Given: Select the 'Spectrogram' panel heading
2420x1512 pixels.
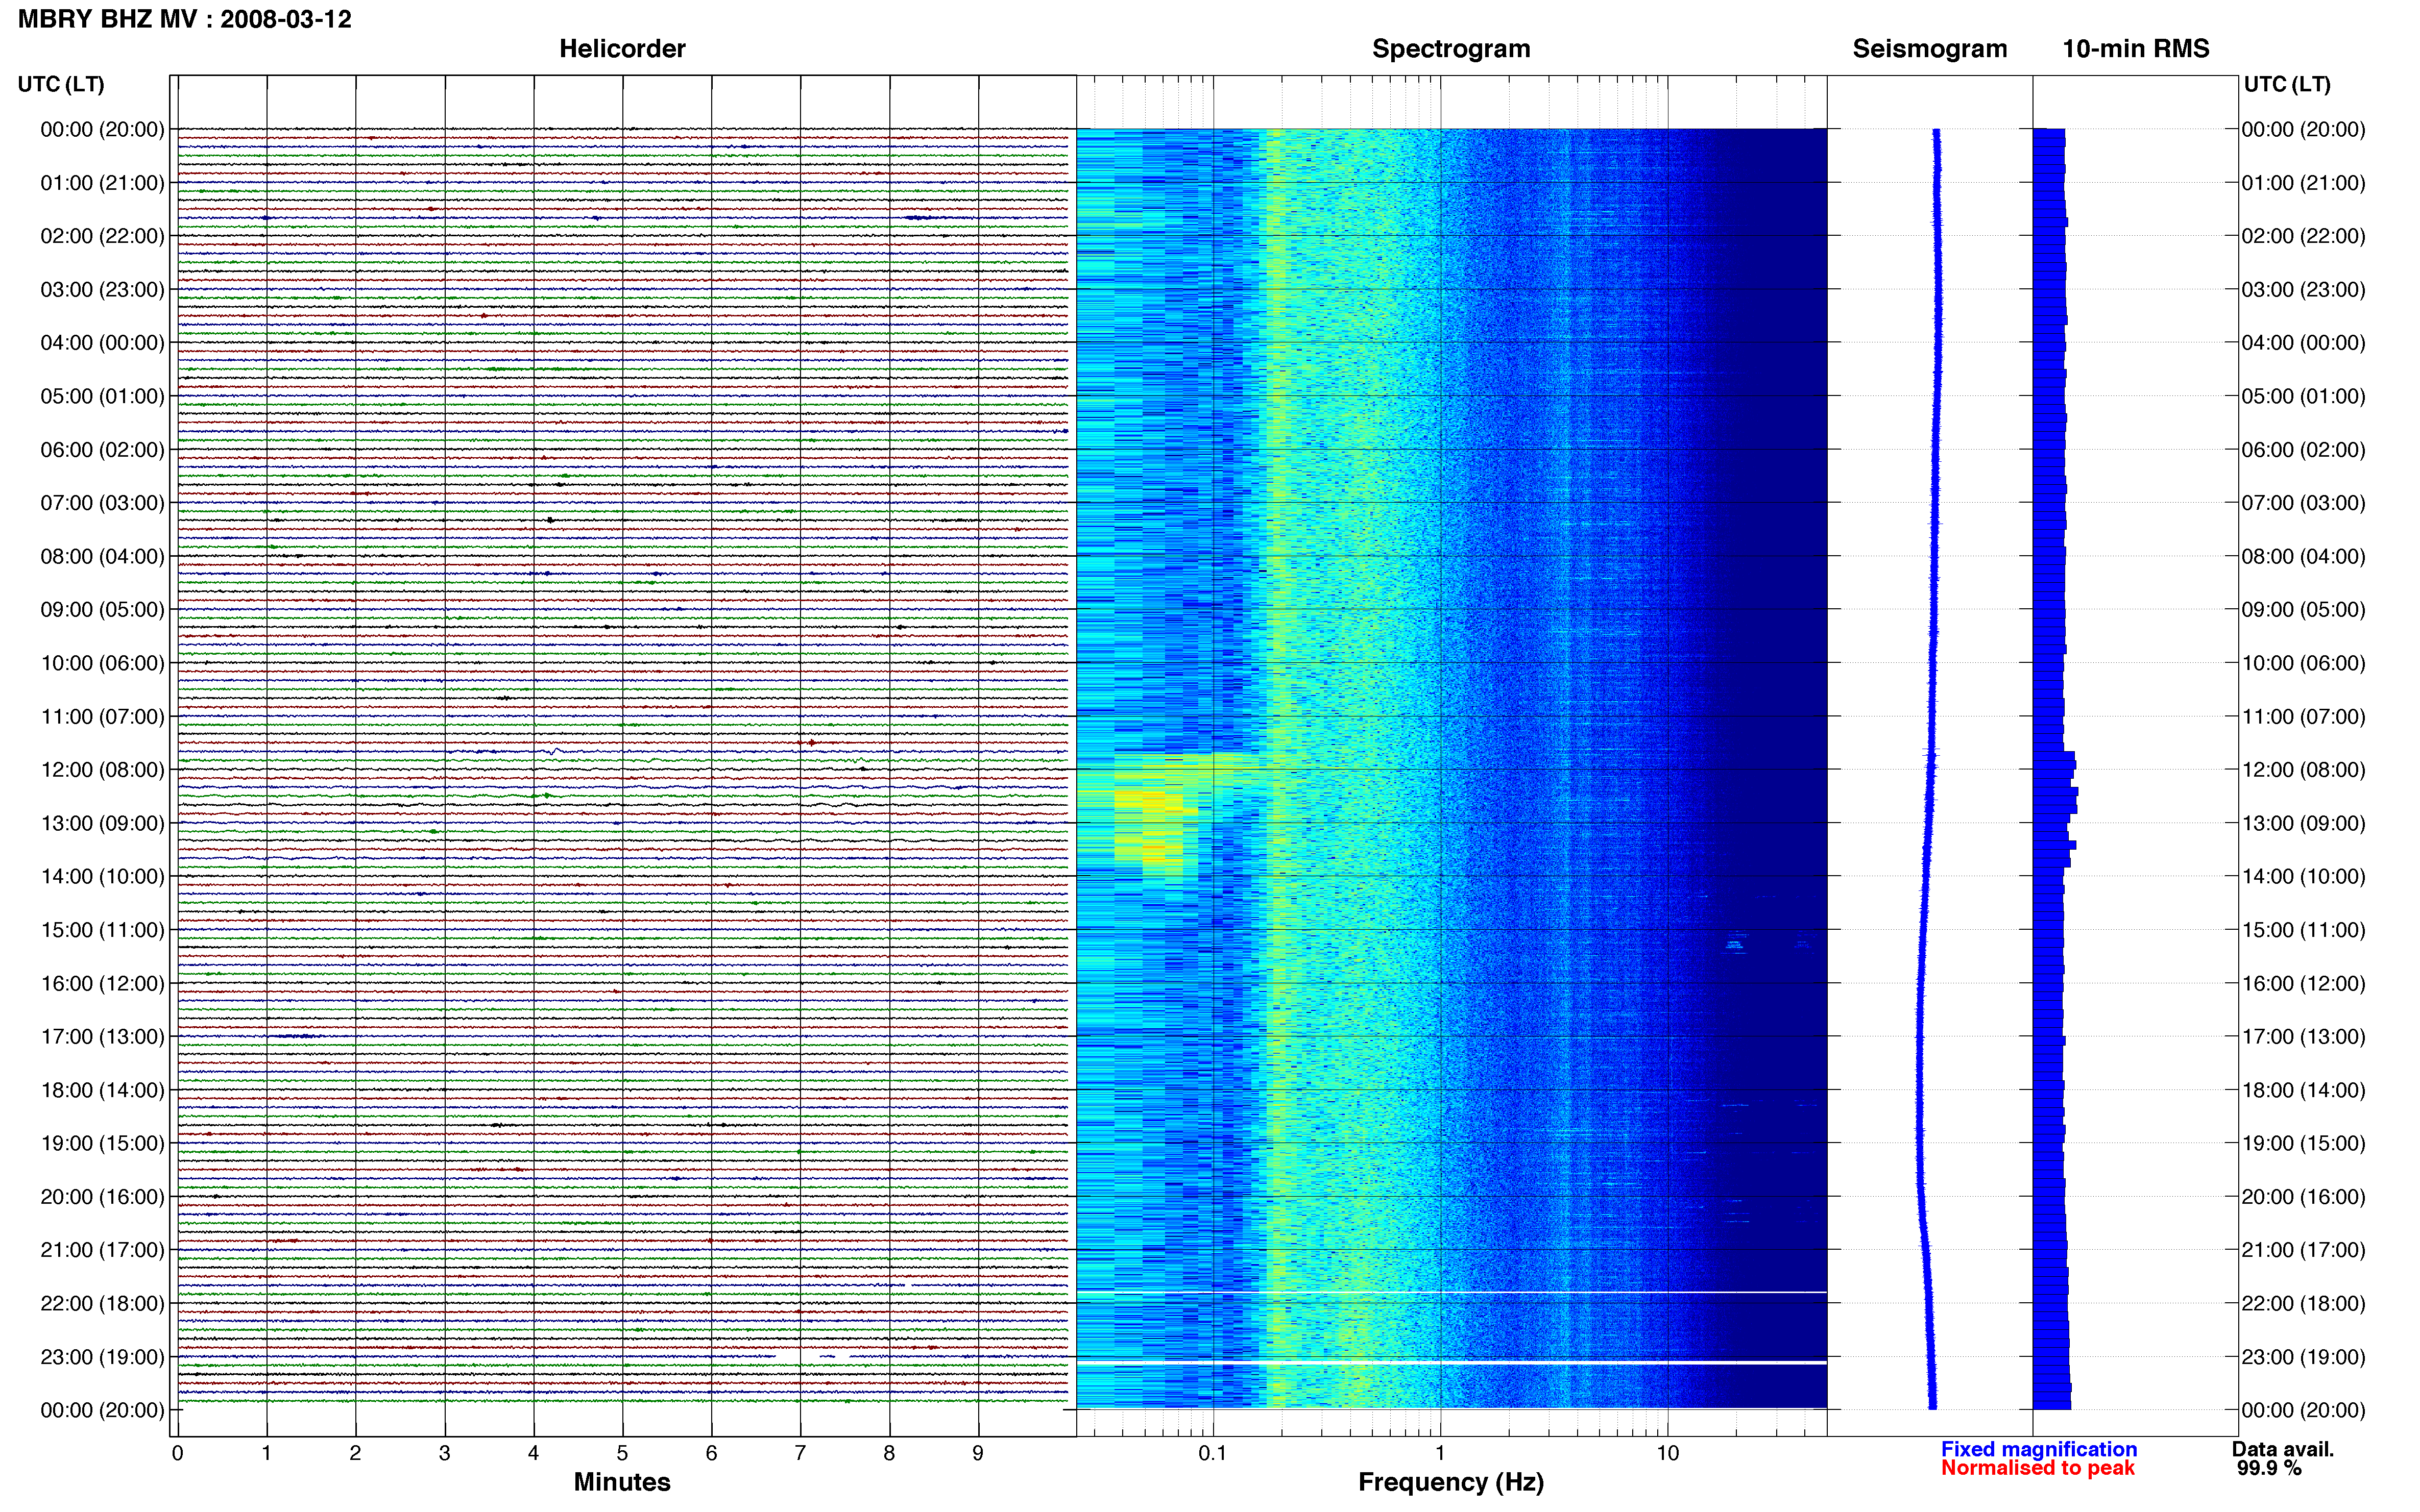Looking at the screenshot, I should 1450,49.
